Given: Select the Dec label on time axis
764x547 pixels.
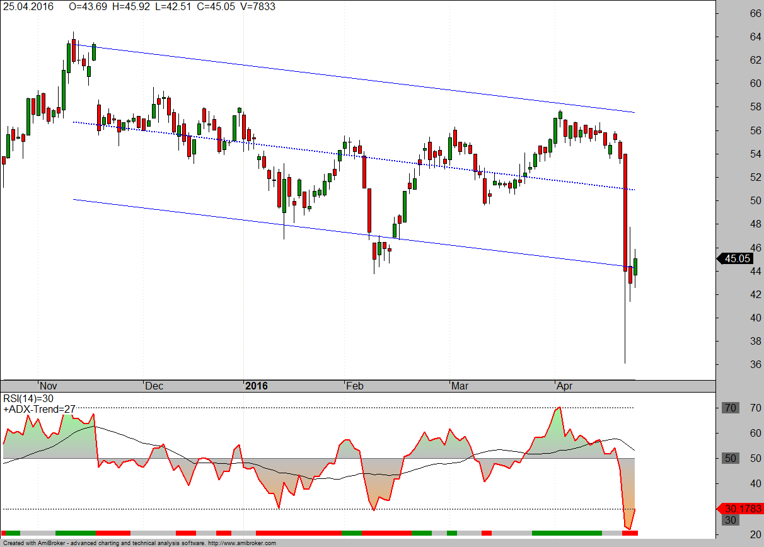Looking at the screenshot, I should [154, 386].
